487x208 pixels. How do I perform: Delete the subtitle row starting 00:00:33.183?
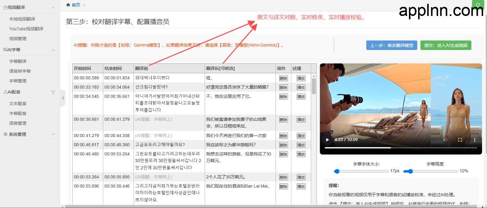click(x=283, y=87)
